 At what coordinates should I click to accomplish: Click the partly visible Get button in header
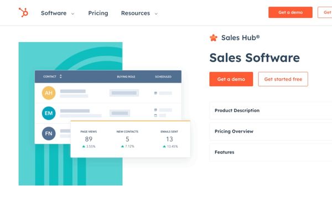click(325, 12)
